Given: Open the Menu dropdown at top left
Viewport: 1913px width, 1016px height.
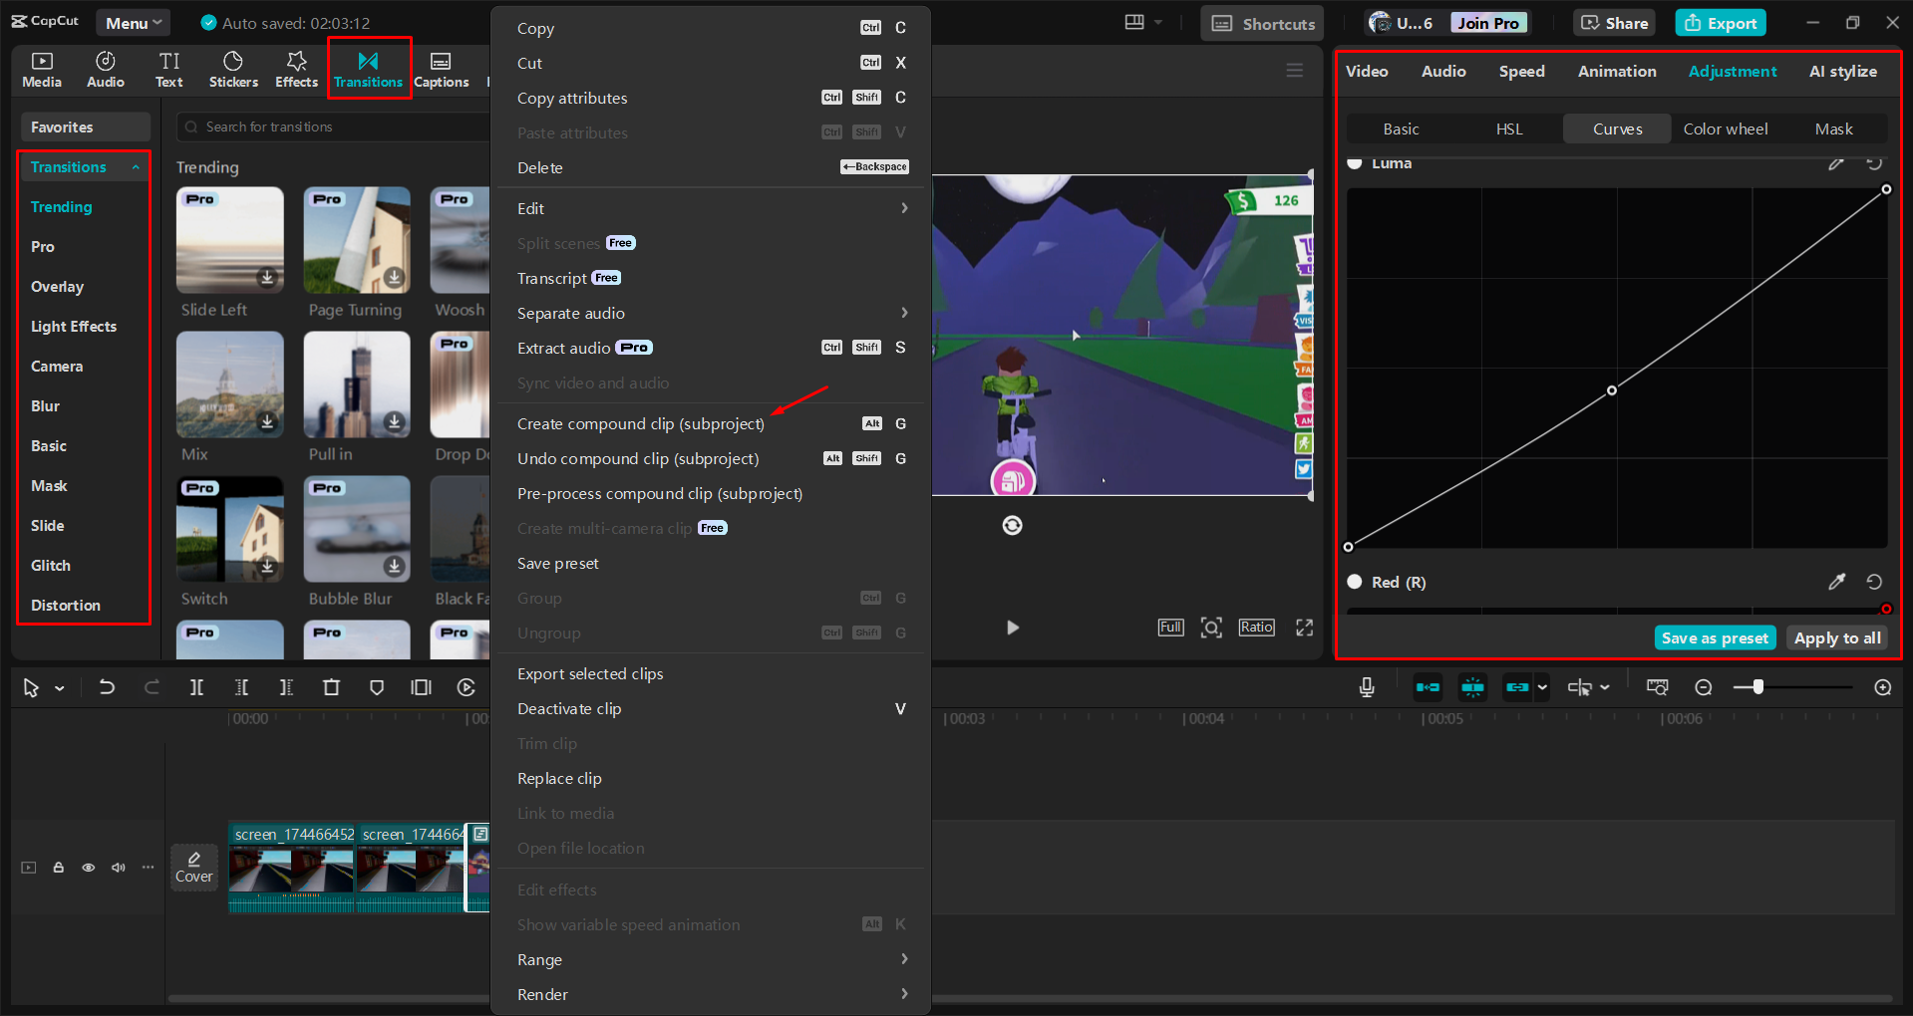Looking at the screenshot, I should point(133,21).
